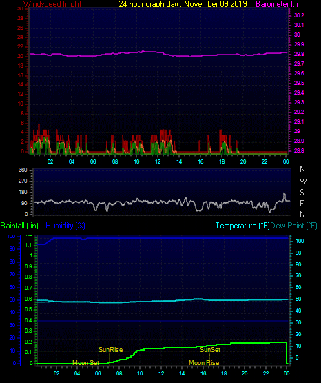The image size is (321, 383).
Task: Click the W direction label beside wind chart
Action: (x=303, y=181)
